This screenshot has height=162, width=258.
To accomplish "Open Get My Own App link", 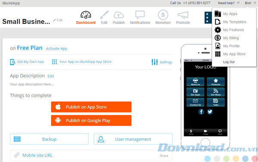I will 31,62.
